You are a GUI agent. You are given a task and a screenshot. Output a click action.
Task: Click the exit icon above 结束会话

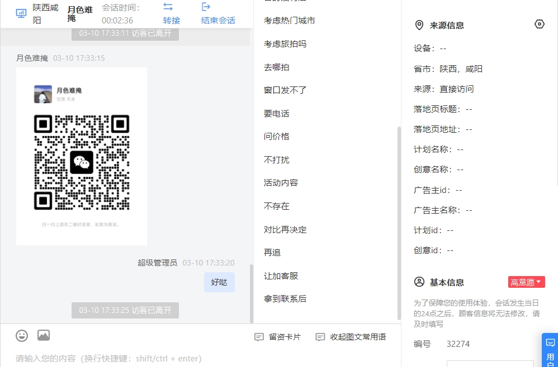(x=206, y=7)
